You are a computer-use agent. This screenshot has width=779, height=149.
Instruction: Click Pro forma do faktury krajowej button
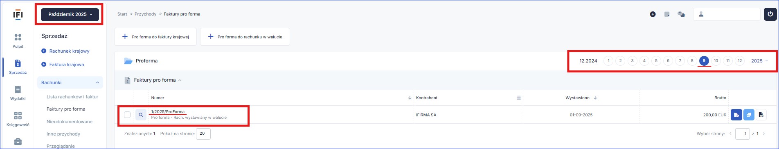coord(155,37)
